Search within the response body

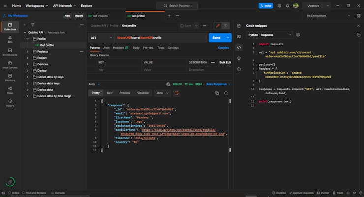click(x=226, y=93)
